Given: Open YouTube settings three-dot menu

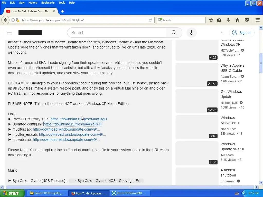Looking at the screenshot, I should pyautogui.click(x=222, y=33).
